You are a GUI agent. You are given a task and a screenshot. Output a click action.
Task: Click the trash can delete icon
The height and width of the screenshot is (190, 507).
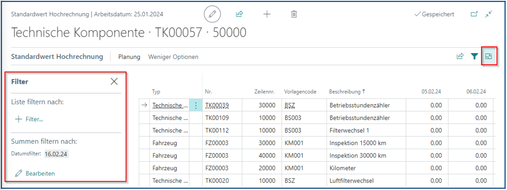[x=294, y=14]
